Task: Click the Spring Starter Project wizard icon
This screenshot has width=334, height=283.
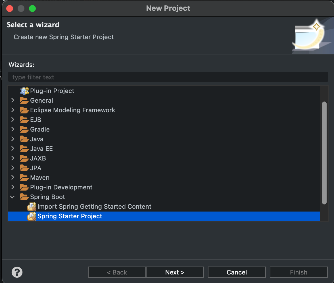Action: coord(32,216)
